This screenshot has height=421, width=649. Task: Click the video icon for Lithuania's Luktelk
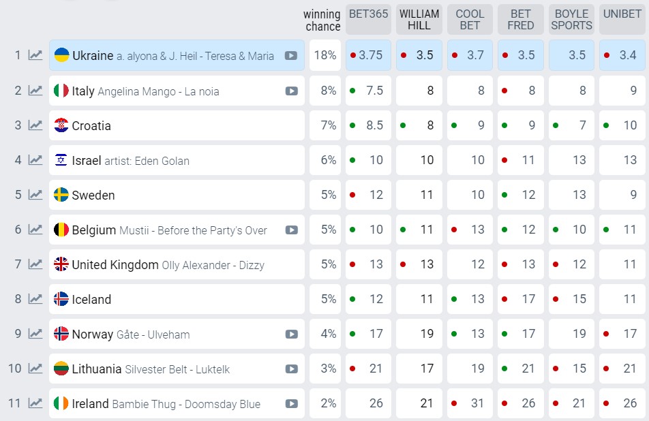point(291,369)
